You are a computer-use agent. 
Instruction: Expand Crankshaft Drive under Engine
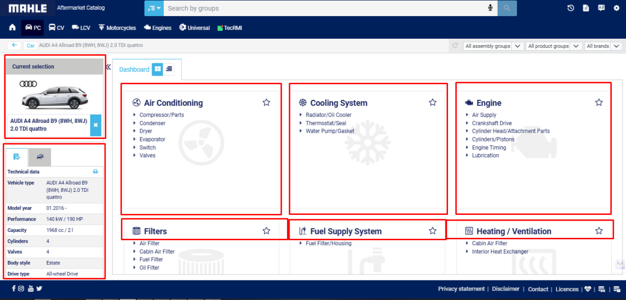pyautogui.click(x=492, y=123)
